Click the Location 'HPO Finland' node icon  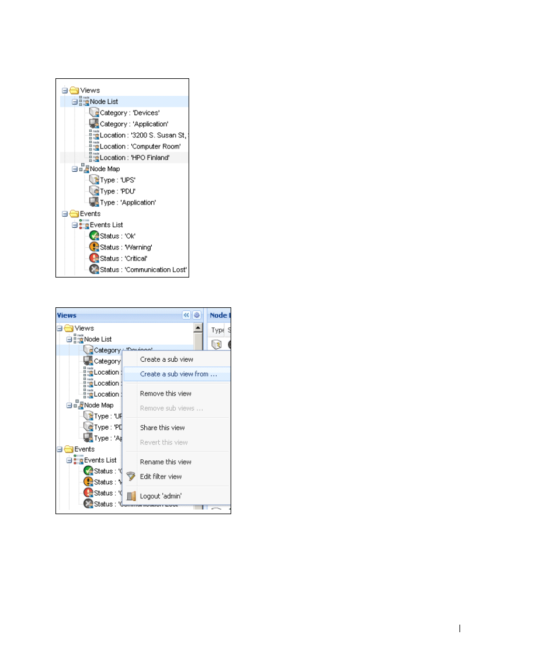coord(94,157)
